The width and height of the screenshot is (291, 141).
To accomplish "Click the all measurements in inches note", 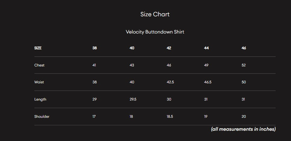I will pyautogui.click(x=243, y=129).
